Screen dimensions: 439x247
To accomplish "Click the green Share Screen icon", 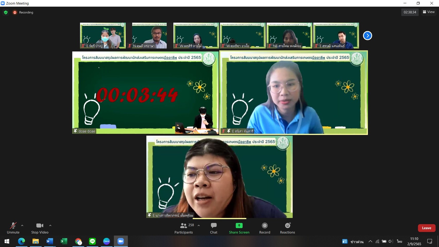I will pos(239,226).
